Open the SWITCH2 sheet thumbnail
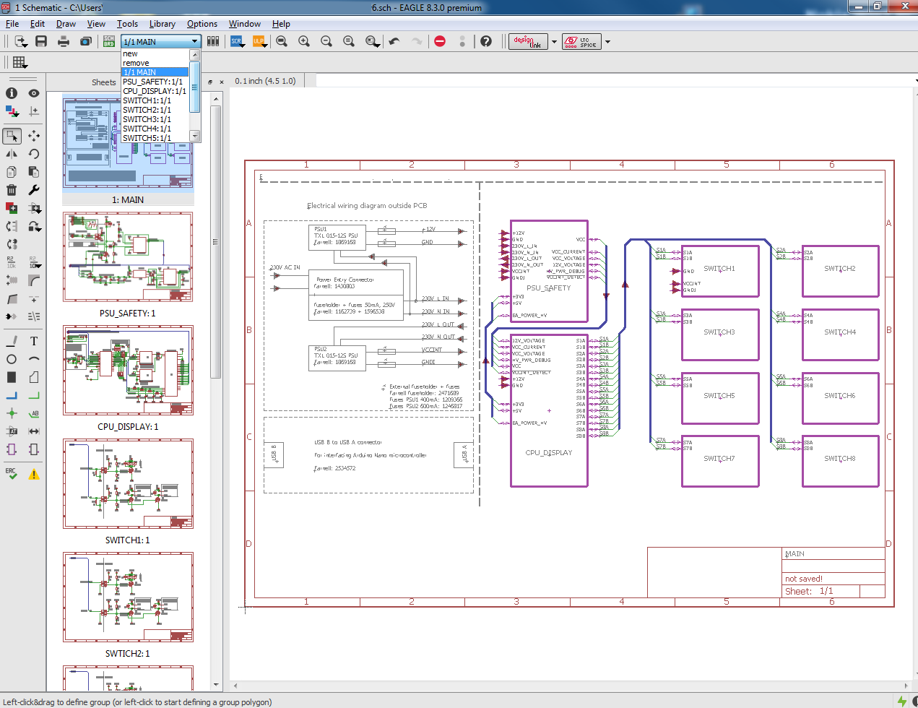The height and width of the screenshot is (708, 918). pyautogui.click(x=128, y=597)
